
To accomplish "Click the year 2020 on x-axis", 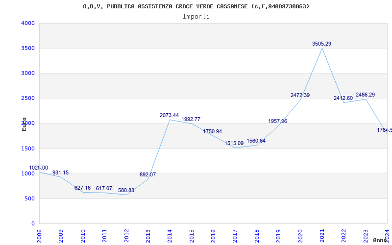I will tap(300, 236).
